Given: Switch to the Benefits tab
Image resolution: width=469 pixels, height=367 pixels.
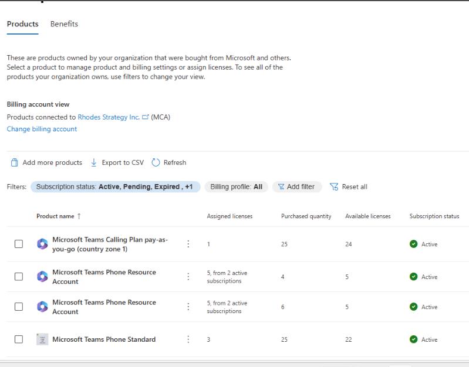Looking at the screenshot, I should 64,24.
